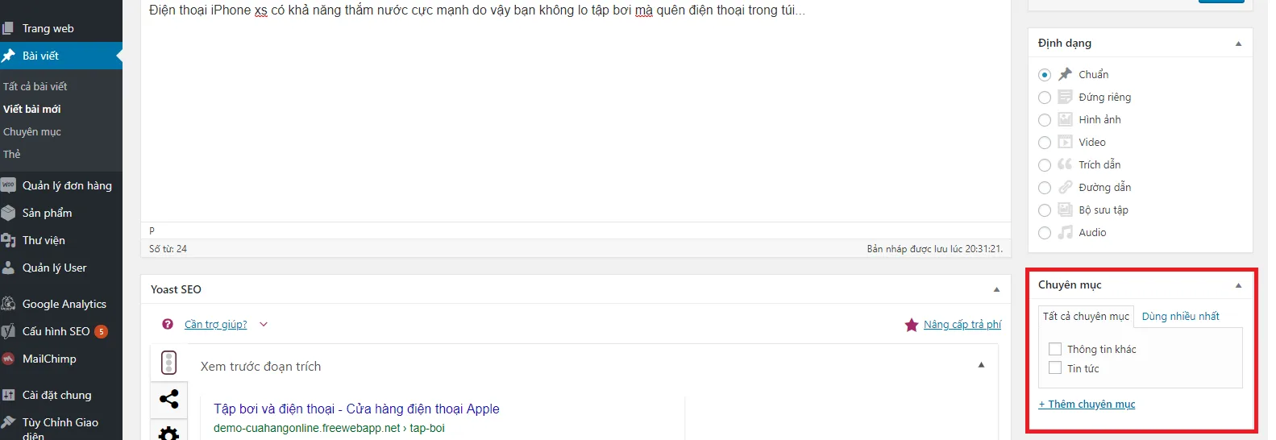Select Chuẩn post format radio
Viewport: 1276px width, 440px height.
click(x=1045, y=75)
